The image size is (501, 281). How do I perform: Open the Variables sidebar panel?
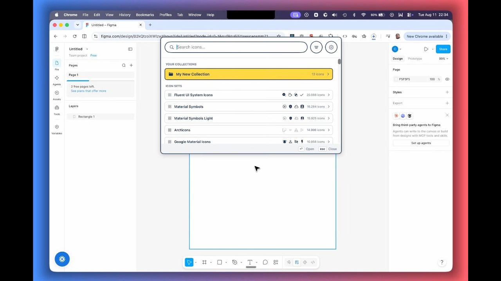(57, 129)
